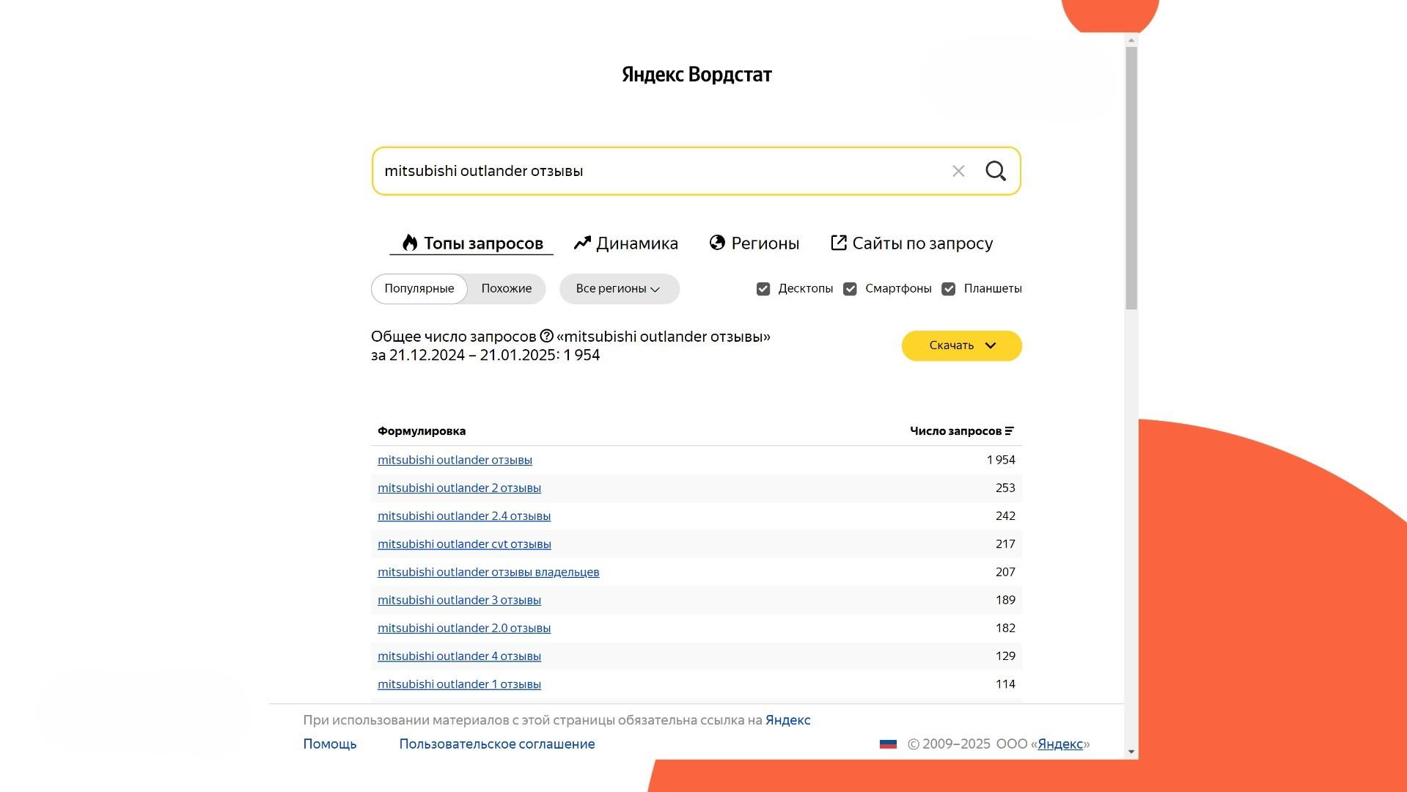Select the Популярные option
The image size is (1407, 792).
419,289
